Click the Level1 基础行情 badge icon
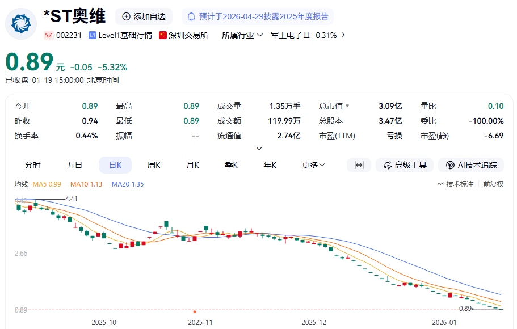Viewport: 517px width, 329px height. click(x=93, y=35)
